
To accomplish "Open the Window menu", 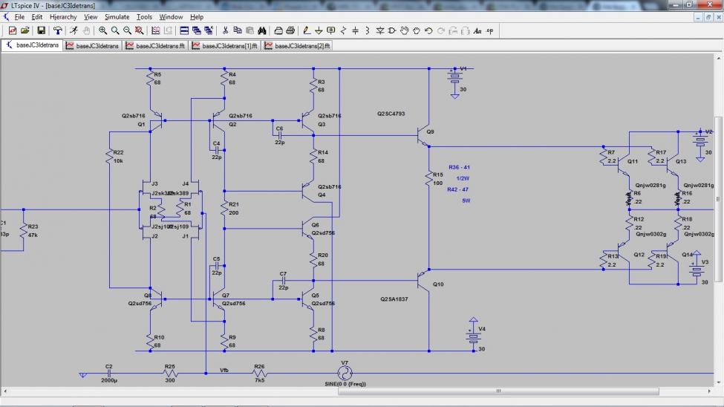I will click(171, 16).
